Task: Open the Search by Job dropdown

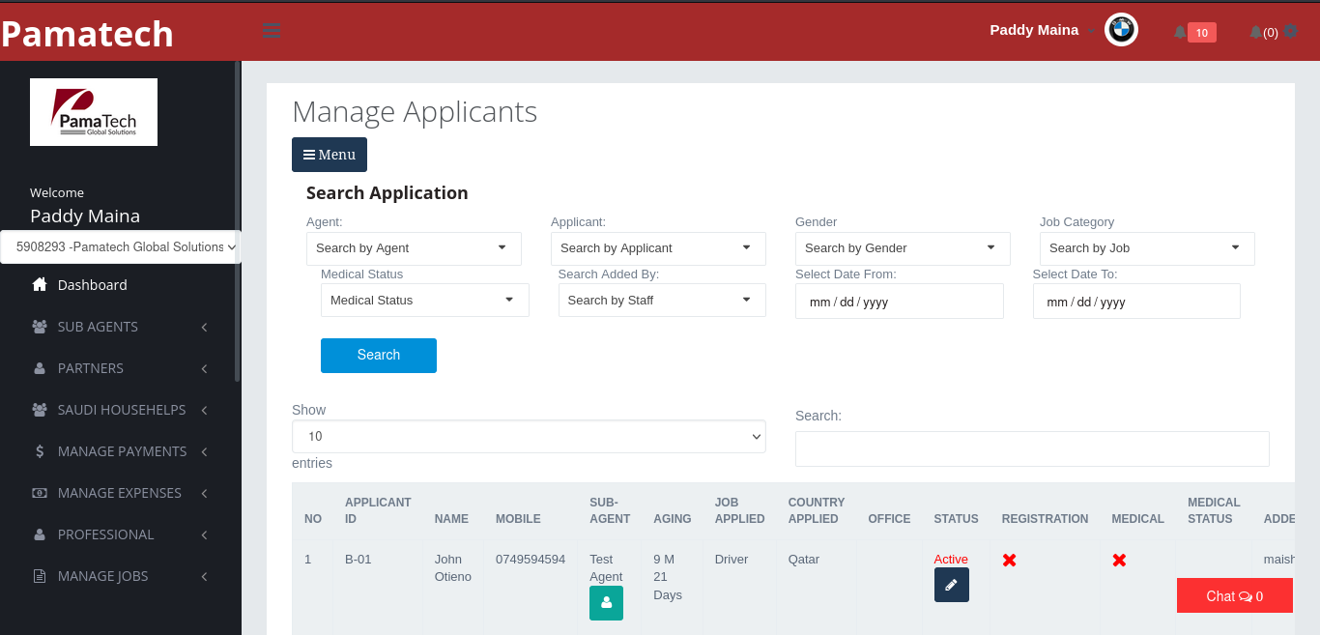Action: pos(1147,248)
